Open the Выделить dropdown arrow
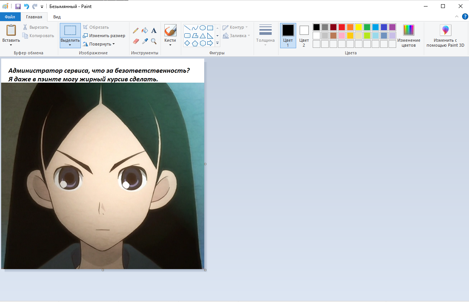Viewport: 469px width, 302px height. (70, 45)
